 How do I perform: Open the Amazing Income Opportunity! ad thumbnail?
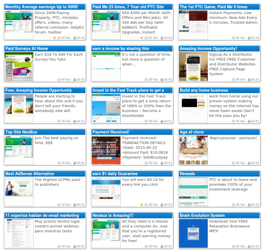(x=193, y=67)
